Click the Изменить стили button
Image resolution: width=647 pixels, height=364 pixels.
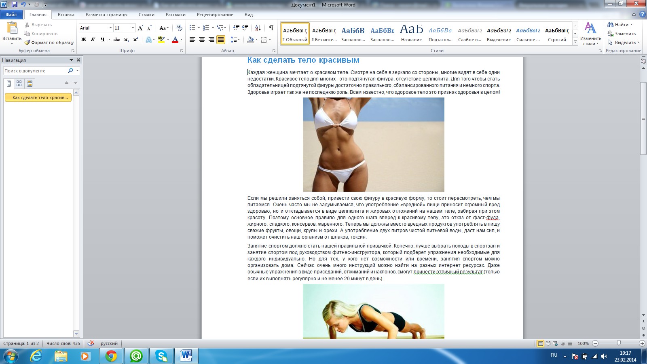click(x=591, y=34)
